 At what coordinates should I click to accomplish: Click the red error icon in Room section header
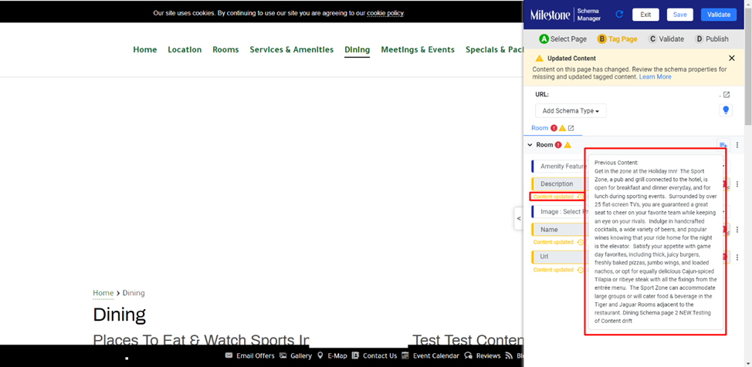pyautogui.click(x=558, y=145)
